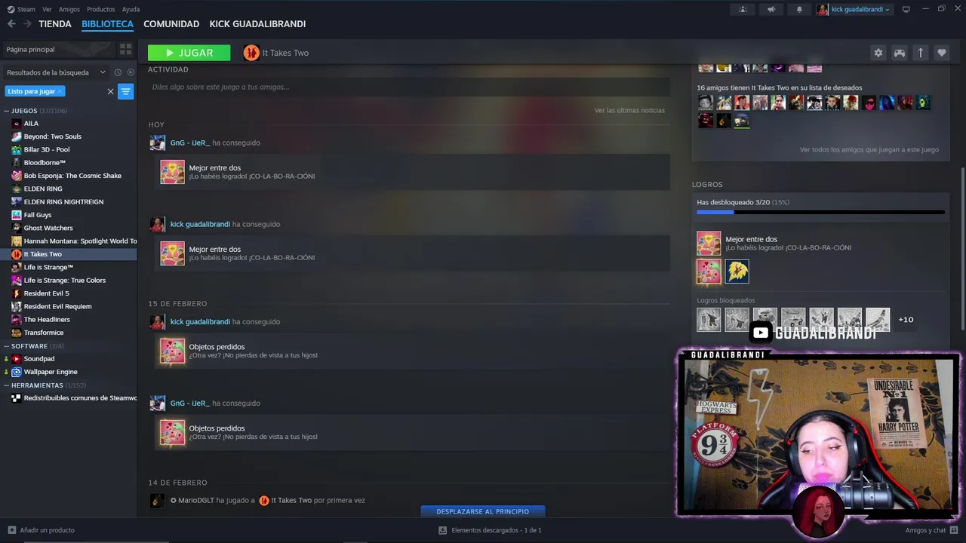This screenshot has width=966, height=543.
Task: Click Objetos perdidos achievement under kick guadalibrandi
Action: 413,351
